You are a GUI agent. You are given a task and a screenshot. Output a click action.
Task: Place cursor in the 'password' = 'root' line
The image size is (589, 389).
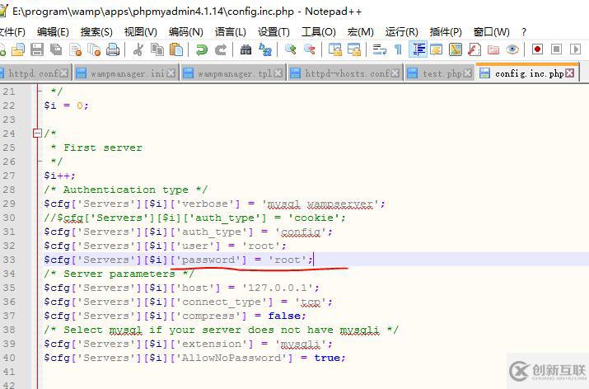(x=179, y=260)
